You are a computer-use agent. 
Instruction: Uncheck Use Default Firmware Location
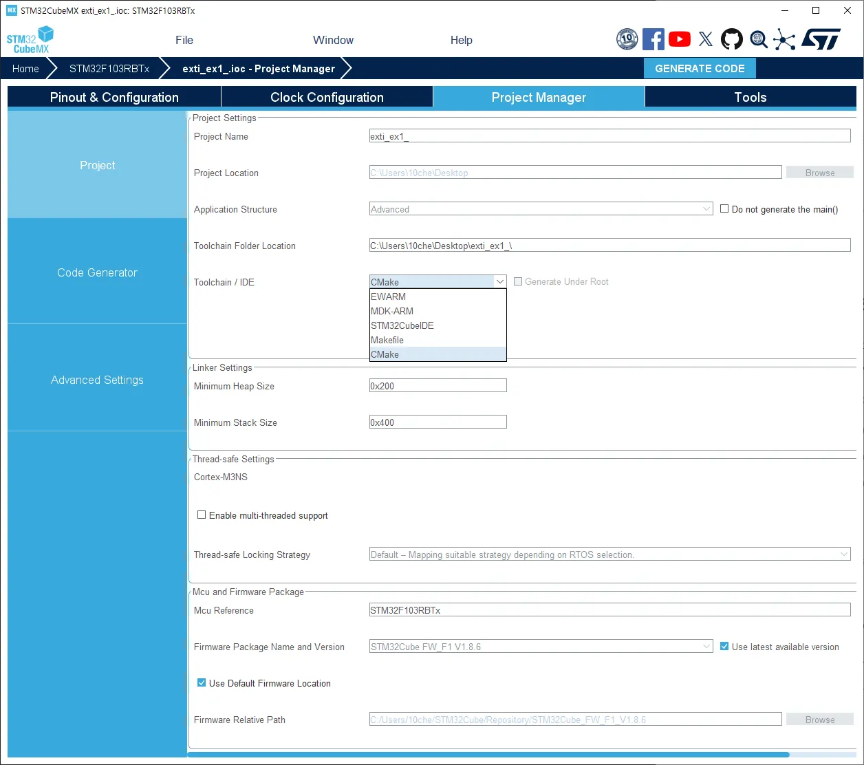[x=202, y=682]
